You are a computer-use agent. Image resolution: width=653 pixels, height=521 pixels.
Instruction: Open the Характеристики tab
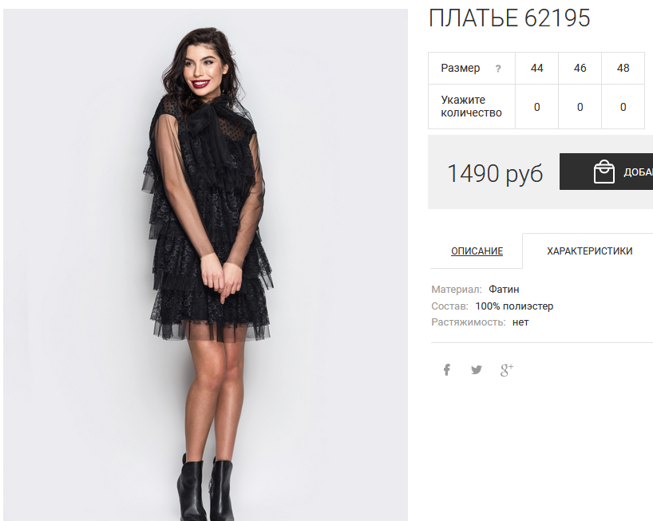590,251
